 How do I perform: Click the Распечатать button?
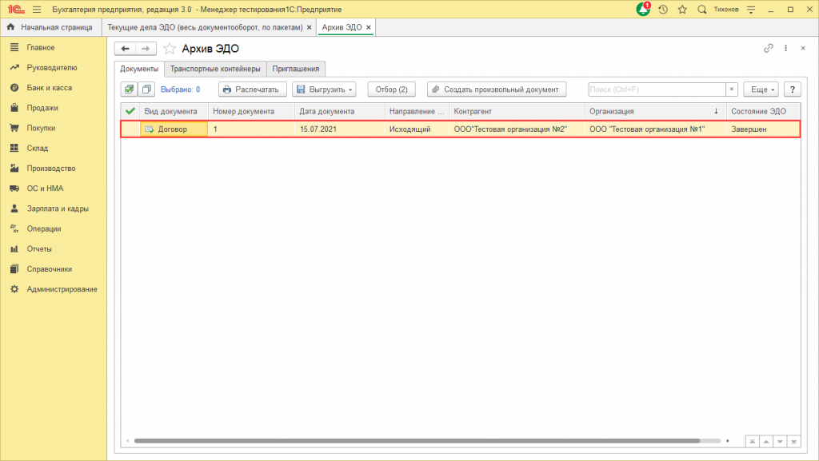252,89
